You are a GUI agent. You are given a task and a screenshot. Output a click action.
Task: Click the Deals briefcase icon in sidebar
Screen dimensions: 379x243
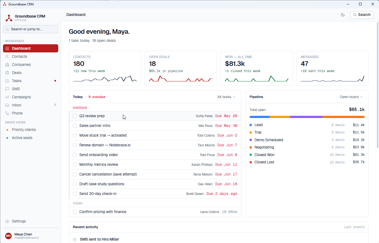tap(7, 73)
